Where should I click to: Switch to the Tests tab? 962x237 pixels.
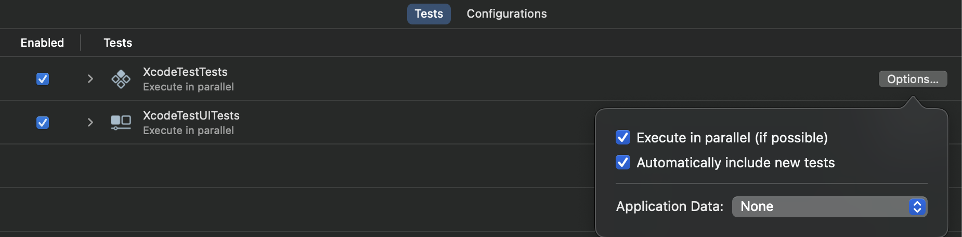pos(428,14)
